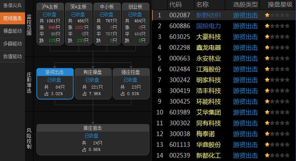296x161 pixels.
Task: Click the star rating beside 大豪科技
Action: tap(277, 37)
